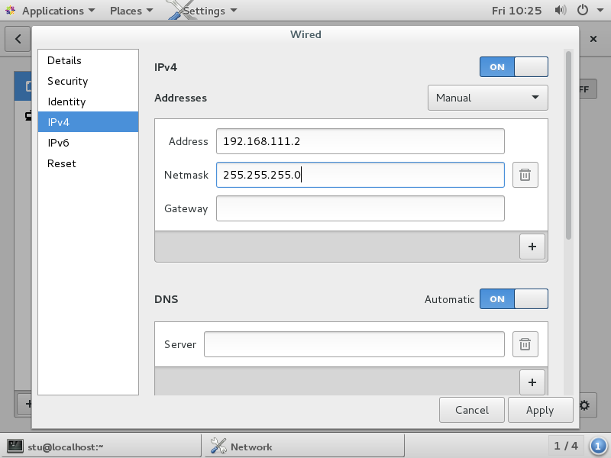
Task: Switch to the Security section
Action: tap(67, 81)
